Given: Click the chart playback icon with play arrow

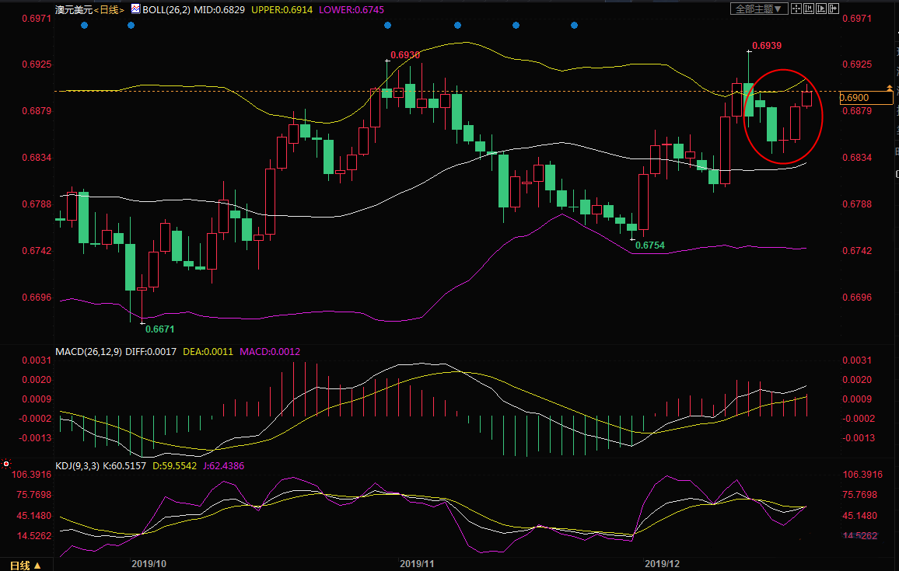Looking at the screenshot, I should pyautogui.click(x=821, y=9).
